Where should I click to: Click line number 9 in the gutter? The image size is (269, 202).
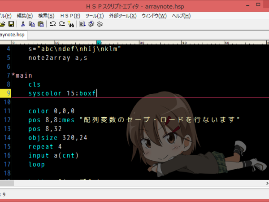(x=9, y=93)
